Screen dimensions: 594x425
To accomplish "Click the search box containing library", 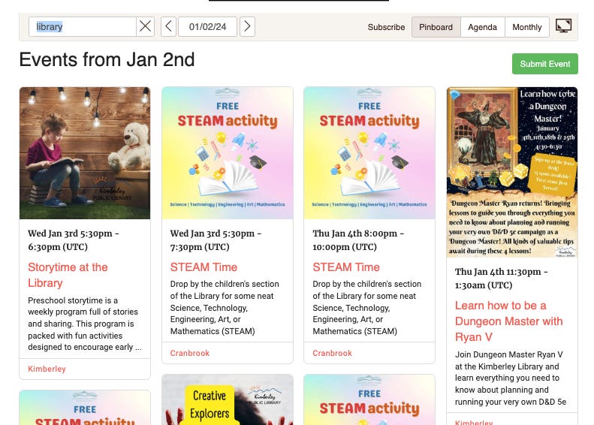I will pos(82,26).
